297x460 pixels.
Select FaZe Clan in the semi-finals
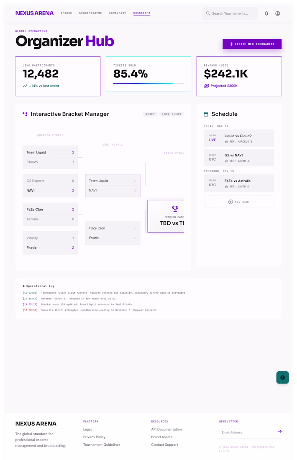tap(113, 228)
